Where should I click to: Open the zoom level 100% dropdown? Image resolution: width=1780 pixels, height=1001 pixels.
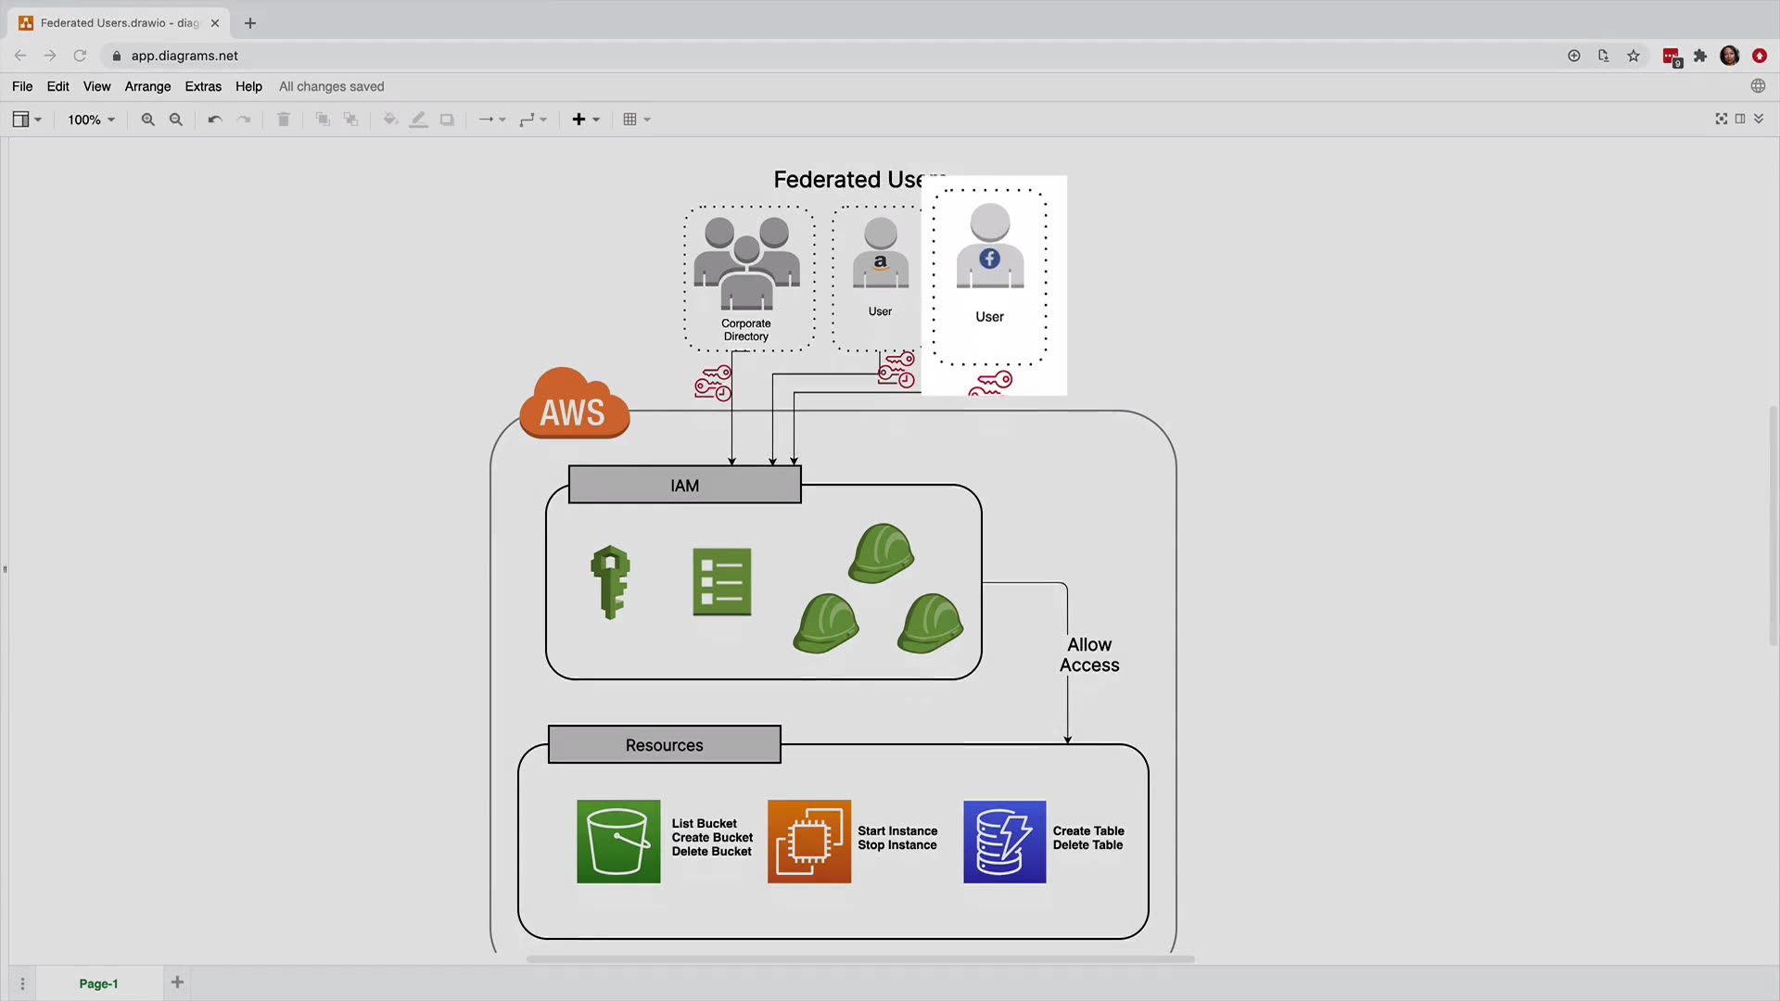91,120
